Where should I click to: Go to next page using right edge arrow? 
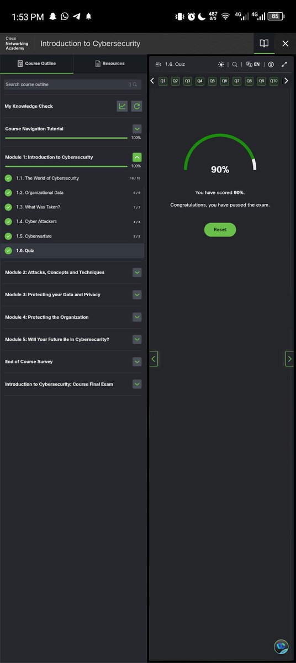289,359
